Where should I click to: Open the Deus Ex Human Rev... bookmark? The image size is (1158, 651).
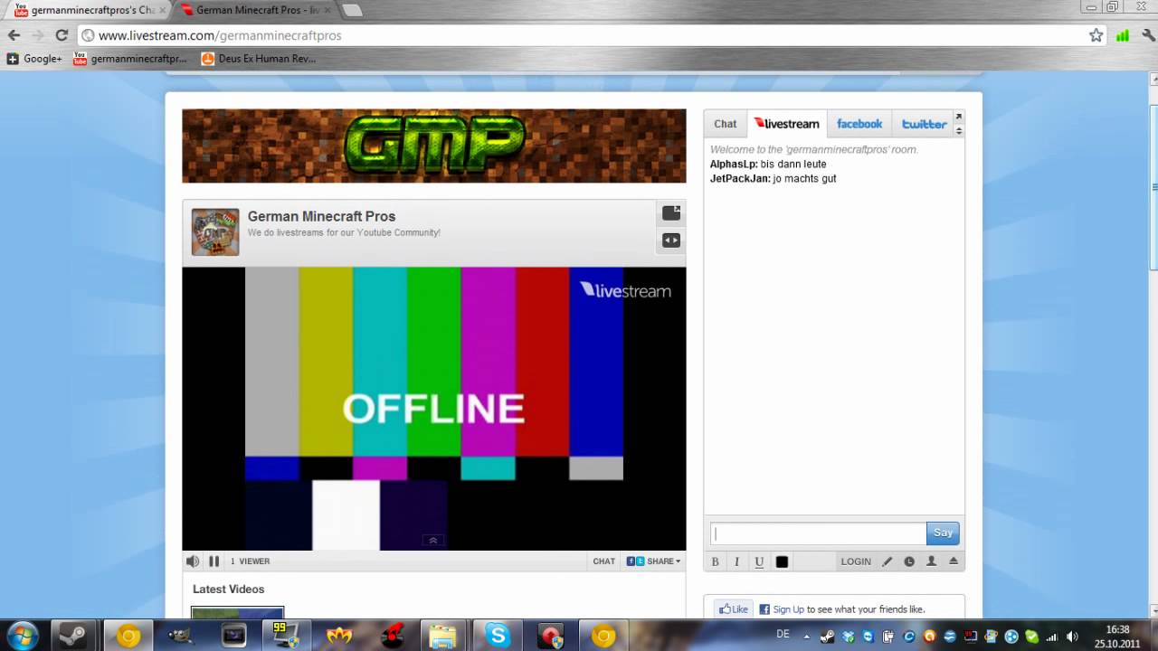point(258,59)
